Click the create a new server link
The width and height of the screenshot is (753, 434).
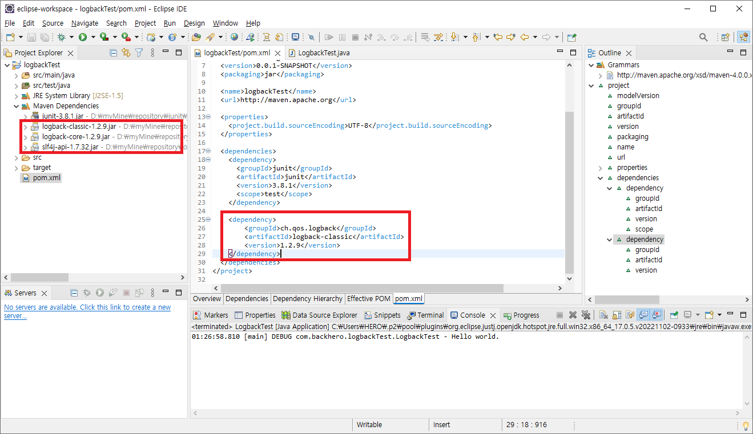point(87,311)
